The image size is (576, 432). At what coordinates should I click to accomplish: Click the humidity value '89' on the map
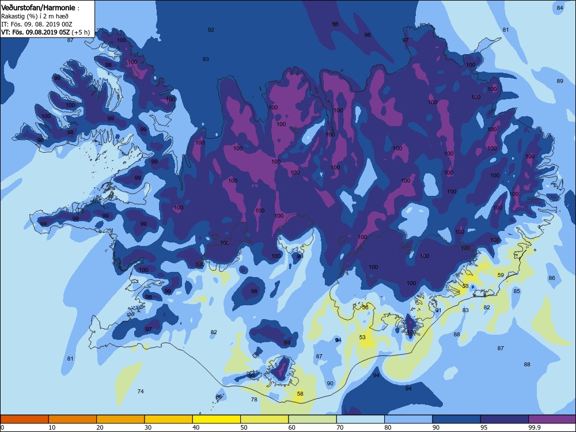560,81
